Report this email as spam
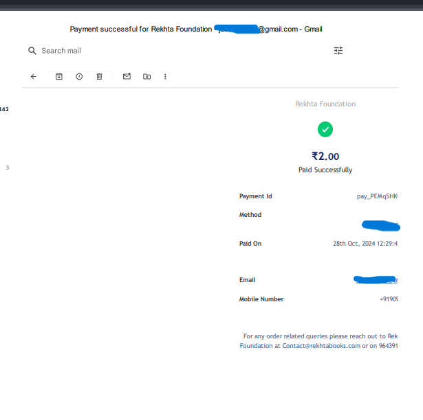Viewport: 423px width, 420px height. coord(79,76)
